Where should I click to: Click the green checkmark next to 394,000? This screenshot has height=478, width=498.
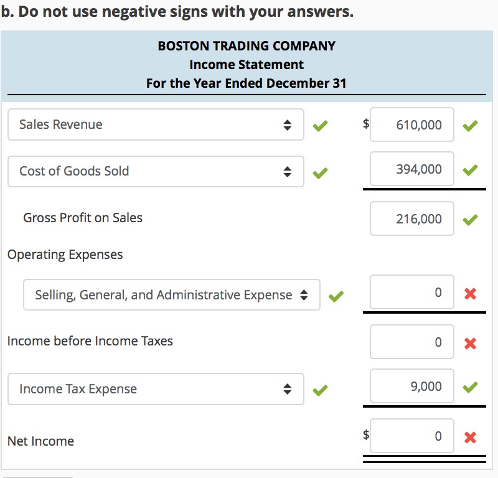pyautogui.click(x=471, y=170)
